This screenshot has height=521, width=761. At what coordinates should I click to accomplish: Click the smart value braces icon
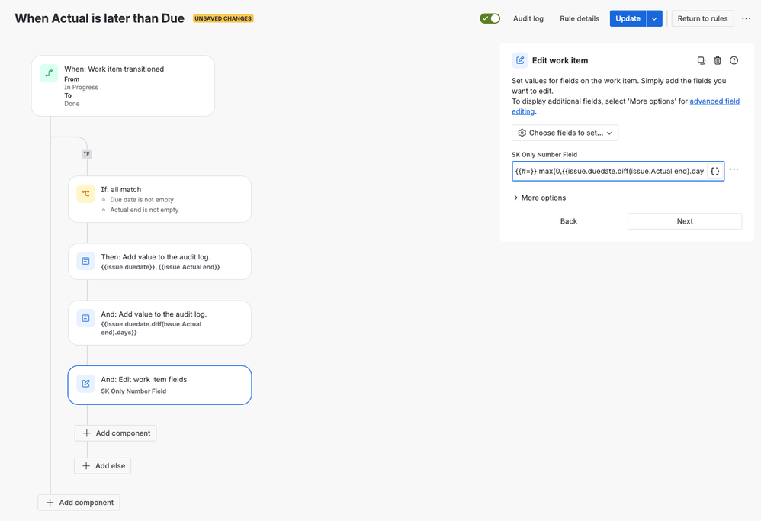tap(714, 171)
